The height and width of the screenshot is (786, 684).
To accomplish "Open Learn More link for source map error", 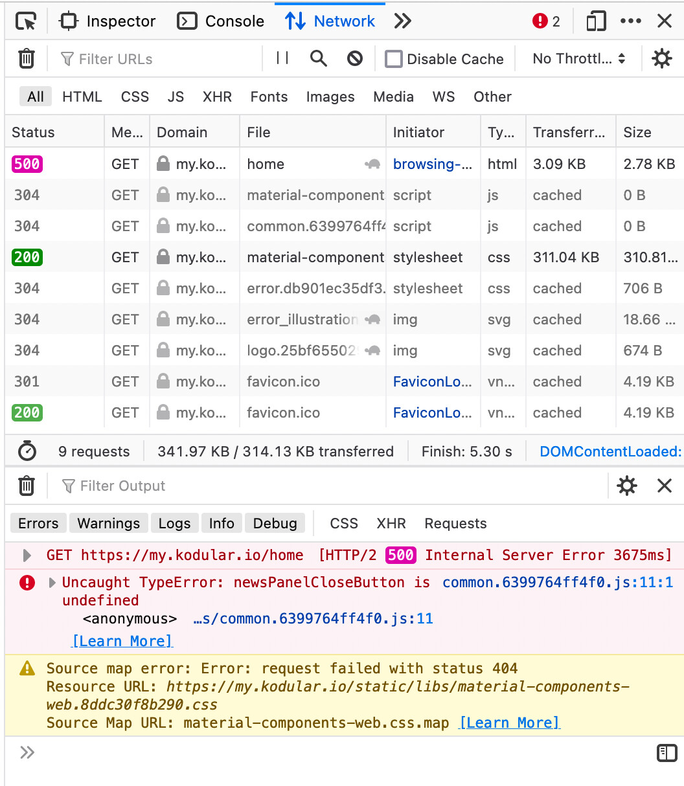I will (x=509, y=723).
